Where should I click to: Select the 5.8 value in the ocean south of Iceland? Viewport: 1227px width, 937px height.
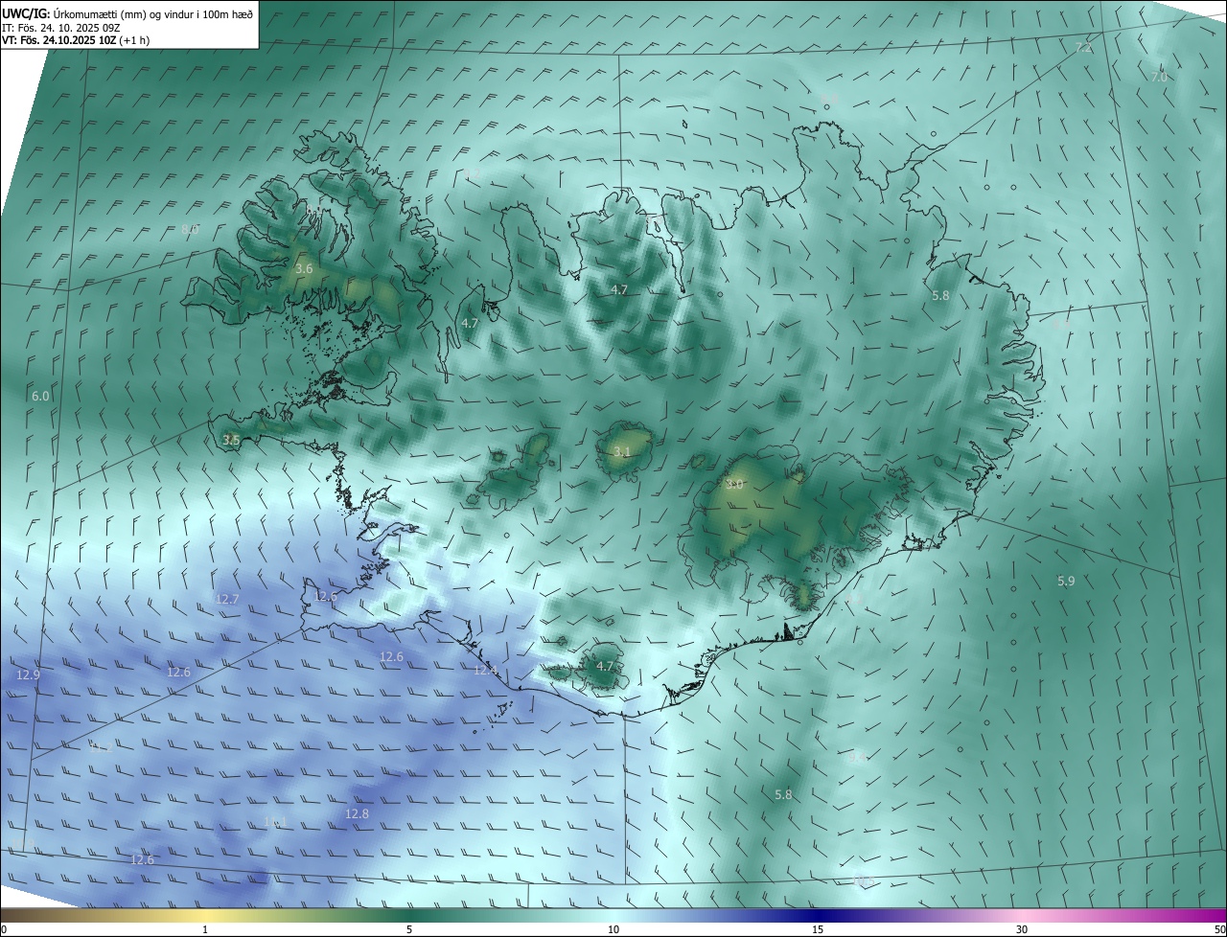(783, 794)
